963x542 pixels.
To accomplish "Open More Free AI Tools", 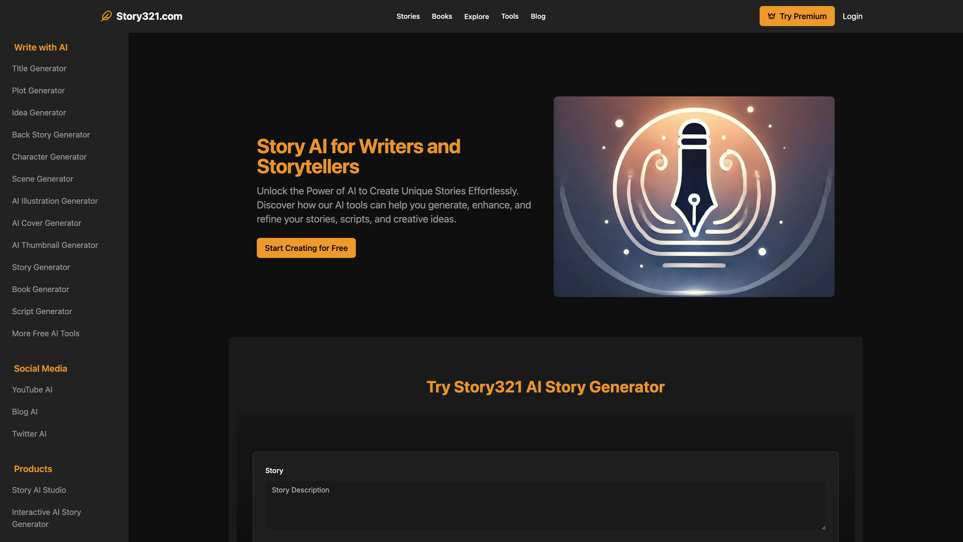I will (x=45, y=333).
